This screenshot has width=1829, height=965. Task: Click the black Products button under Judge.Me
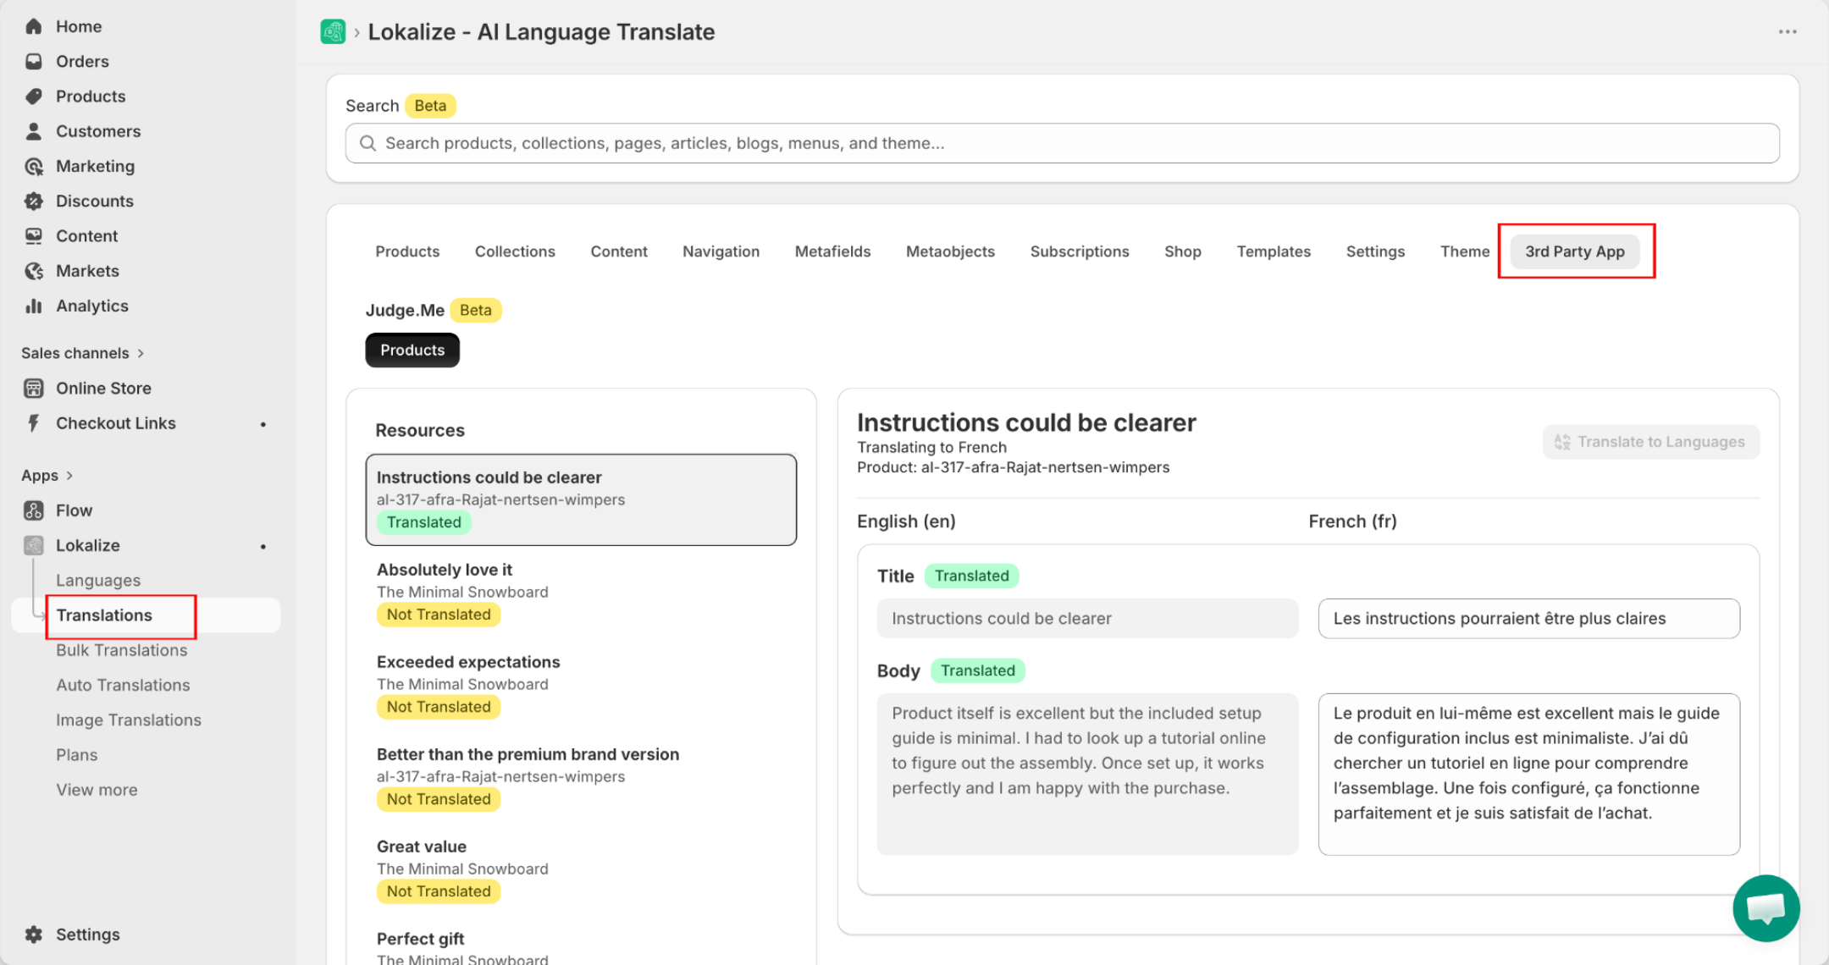[x=412, y=350]
